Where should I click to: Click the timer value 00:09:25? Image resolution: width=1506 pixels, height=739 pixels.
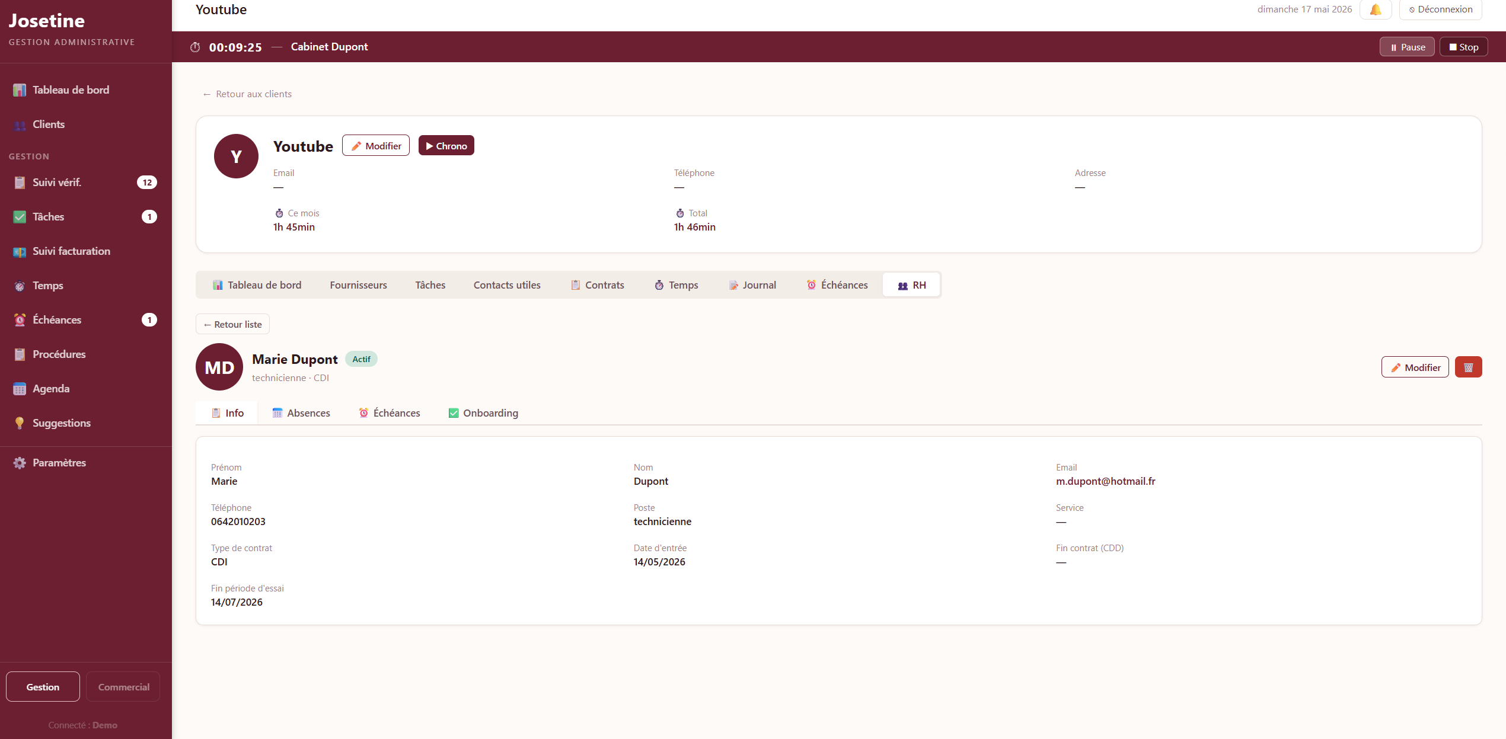(235, 47)
